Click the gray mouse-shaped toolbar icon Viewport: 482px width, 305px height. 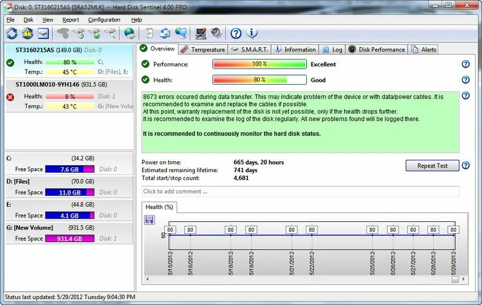(x=63, y=33)
